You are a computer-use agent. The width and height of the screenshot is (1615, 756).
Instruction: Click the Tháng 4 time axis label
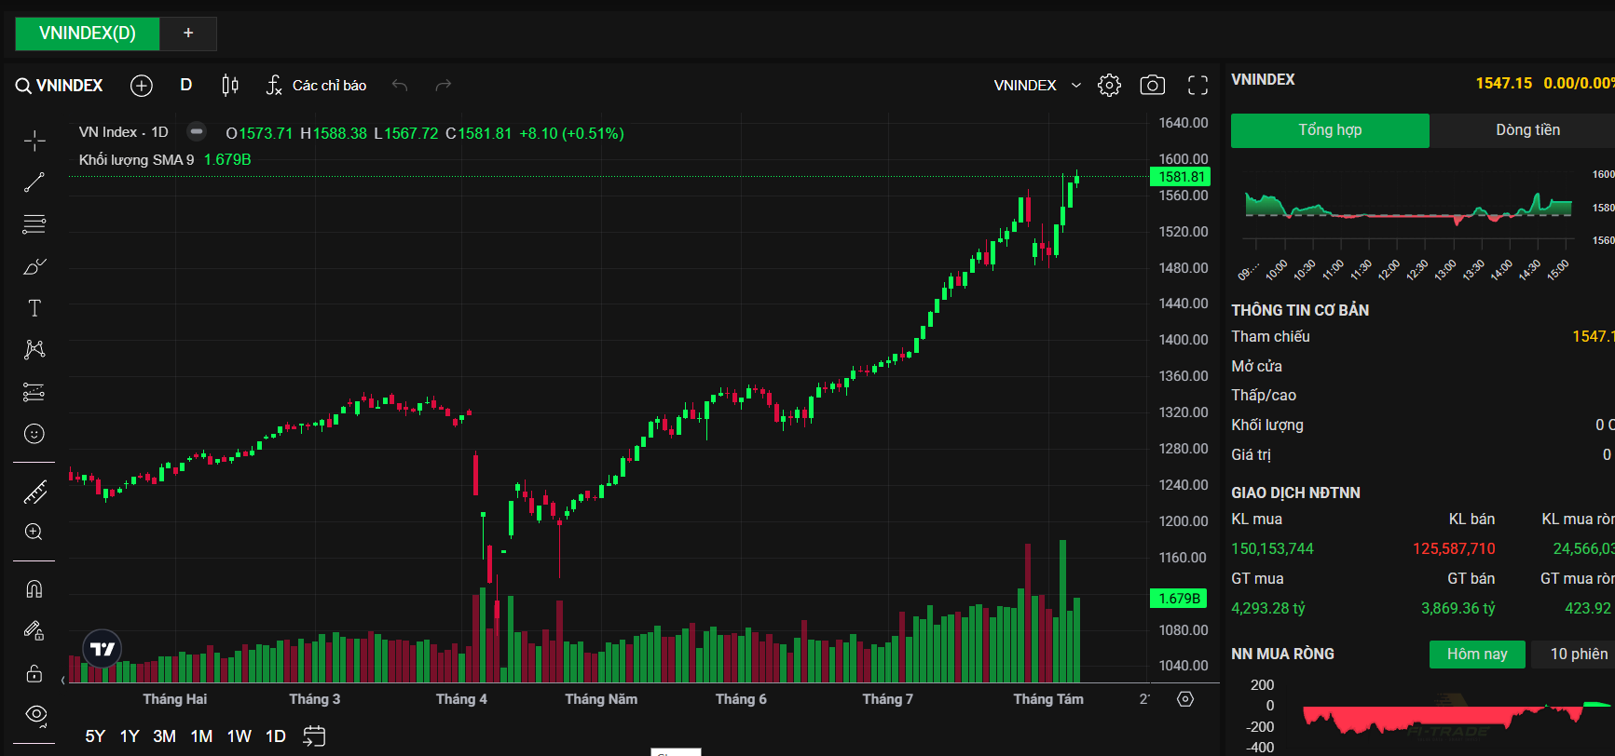pos(461,699)
